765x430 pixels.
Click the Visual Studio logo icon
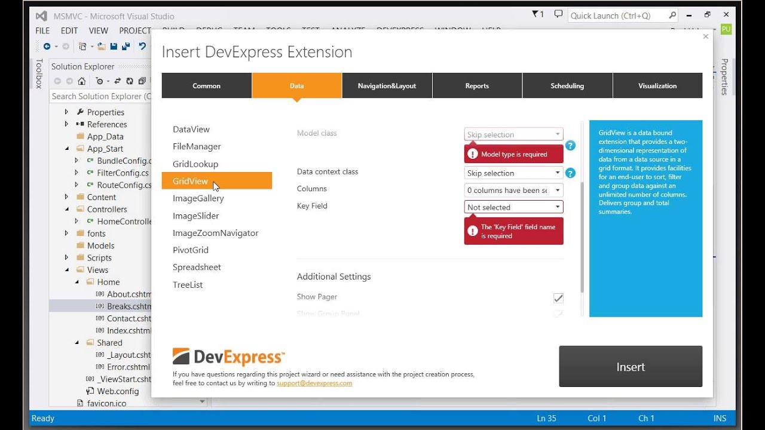point(41,16)
